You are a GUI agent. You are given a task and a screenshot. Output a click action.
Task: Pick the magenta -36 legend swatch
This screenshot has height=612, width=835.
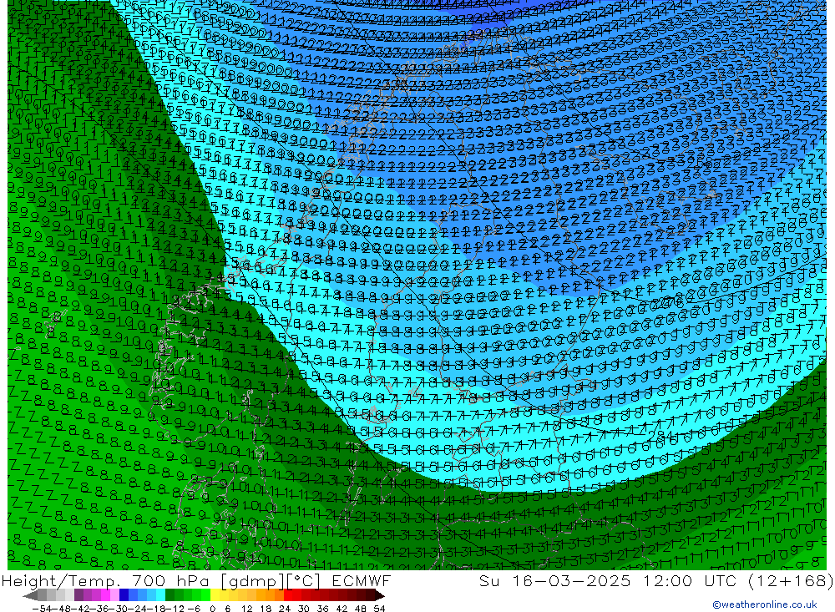[x=105, y=595]
